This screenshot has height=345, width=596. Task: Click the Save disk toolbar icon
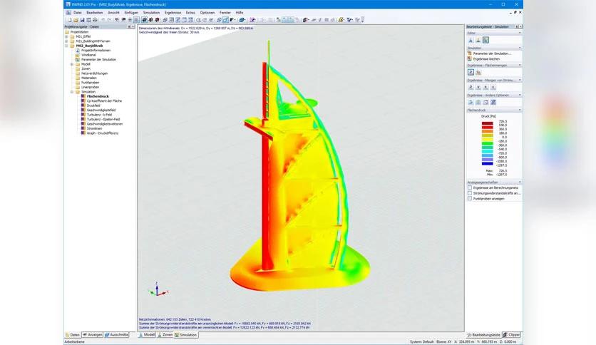(x=82, y=20)
